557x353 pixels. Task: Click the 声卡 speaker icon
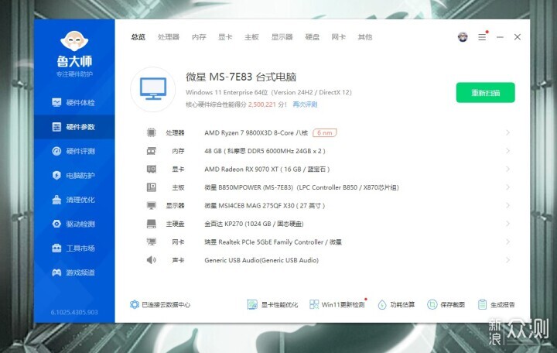pos(152,260)
